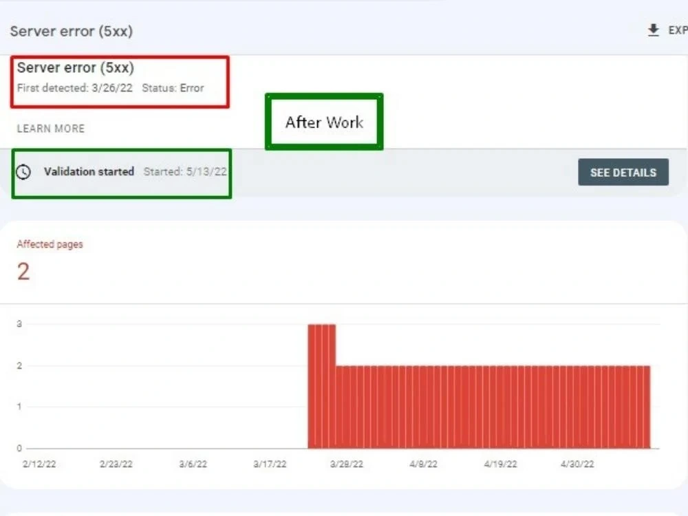
Task: Click the issue title in the details card
Action: coord(76,67)
